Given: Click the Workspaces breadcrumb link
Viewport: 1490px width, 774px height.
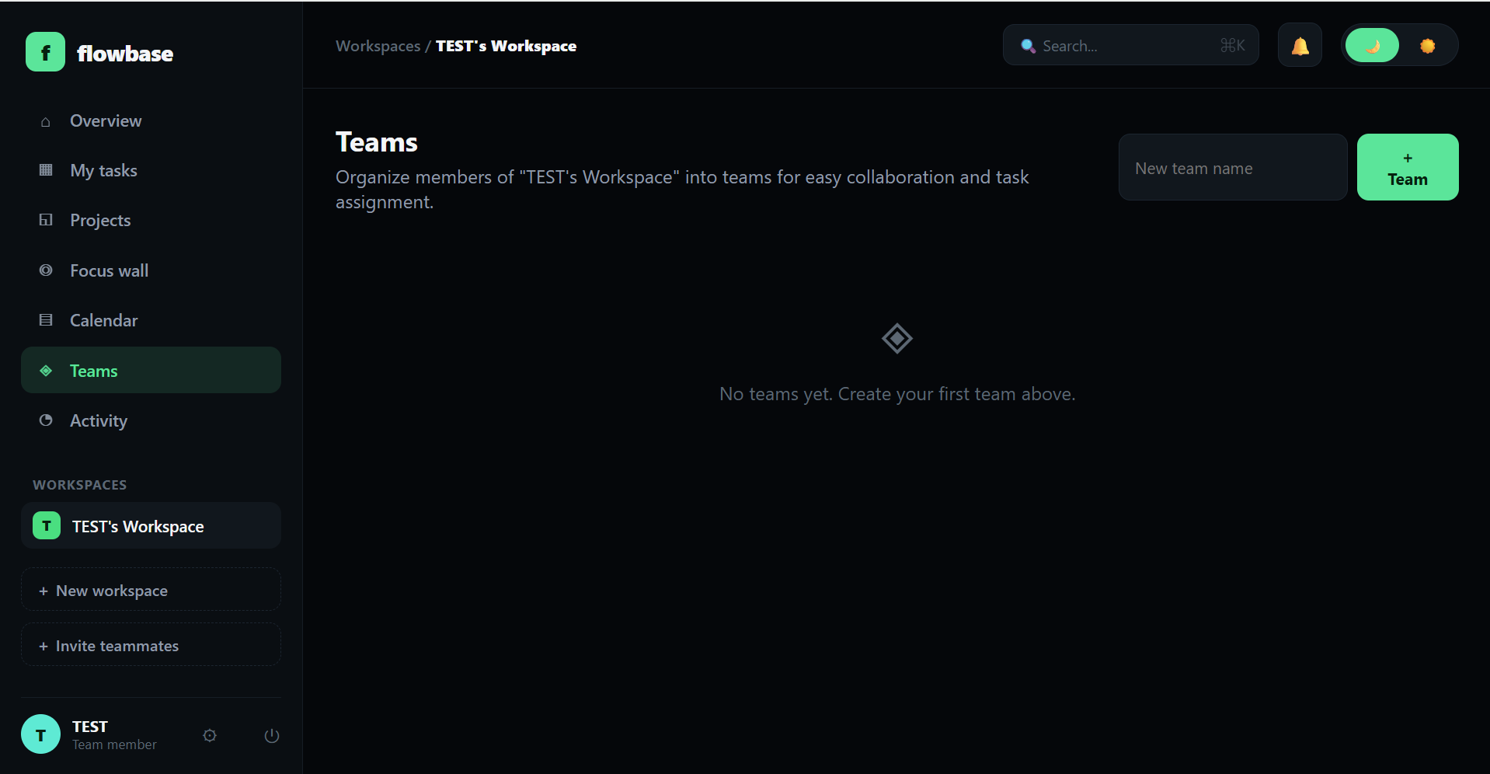Looking at the screenshot, I should coord(378,46).
